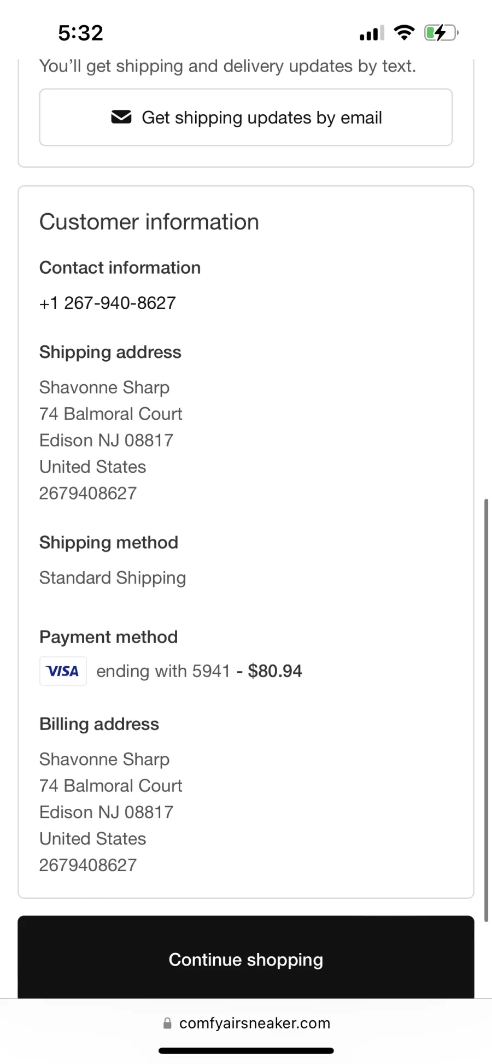Tap the card ending with 5941 text

(163, 671)
